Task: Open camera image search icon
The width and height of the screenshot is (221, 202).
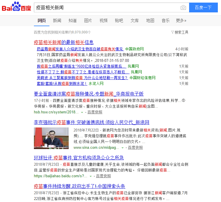Action: (x=183, y=7)
